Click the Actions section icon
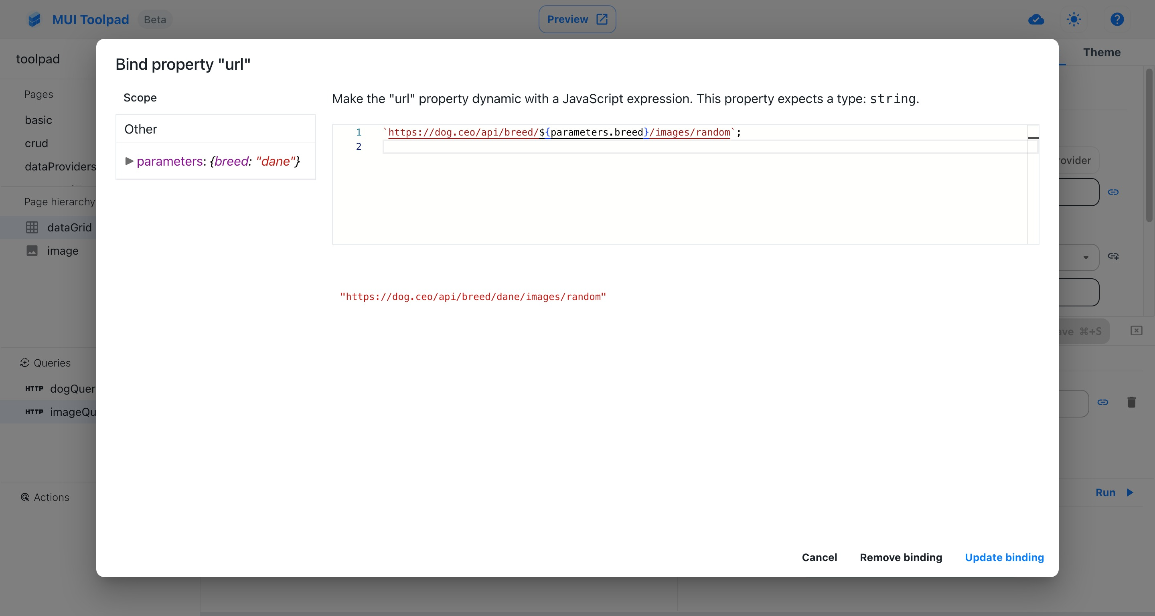 pos(24,497)
